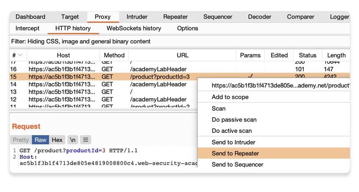Sort the table by Method column

(114, 55)
